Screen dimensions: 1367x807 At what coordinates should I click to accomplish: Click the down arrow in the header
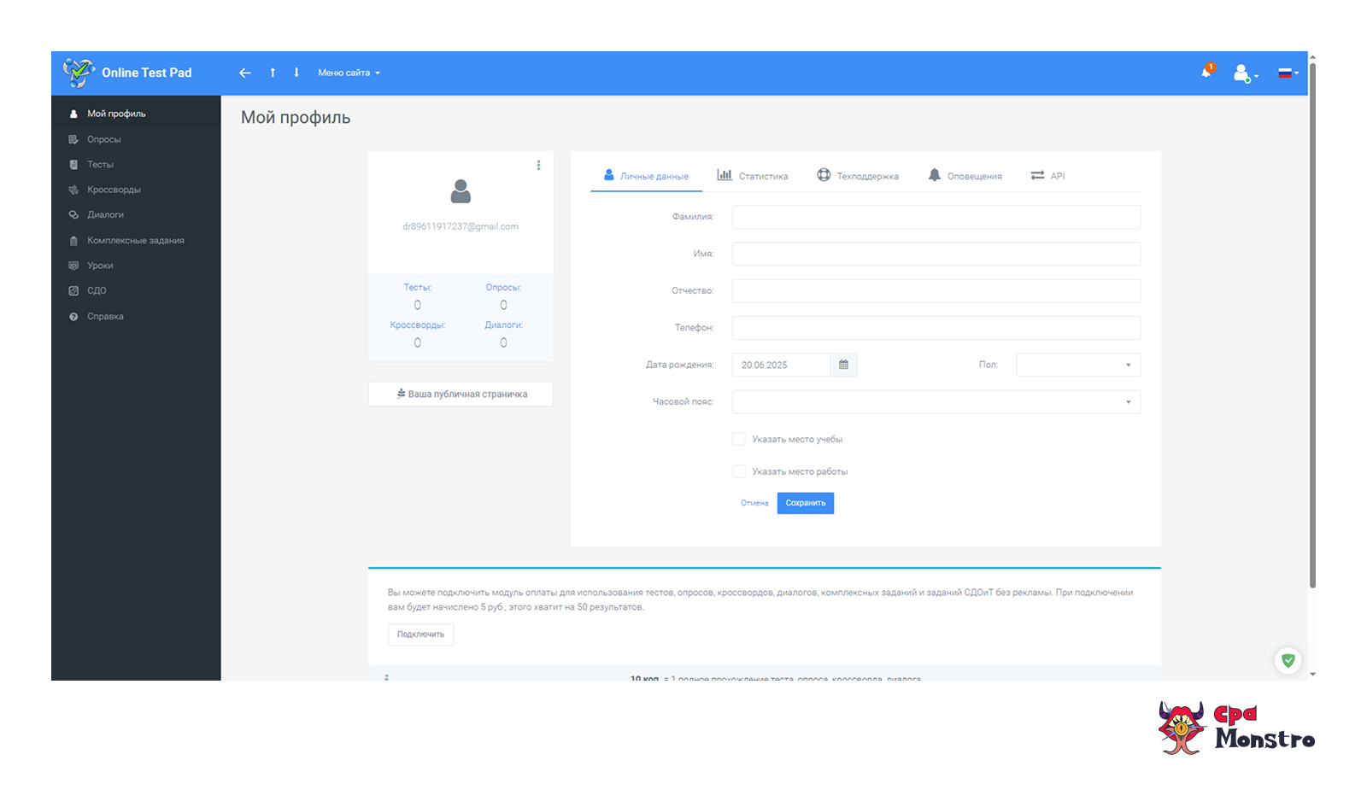tap(296, 73)
